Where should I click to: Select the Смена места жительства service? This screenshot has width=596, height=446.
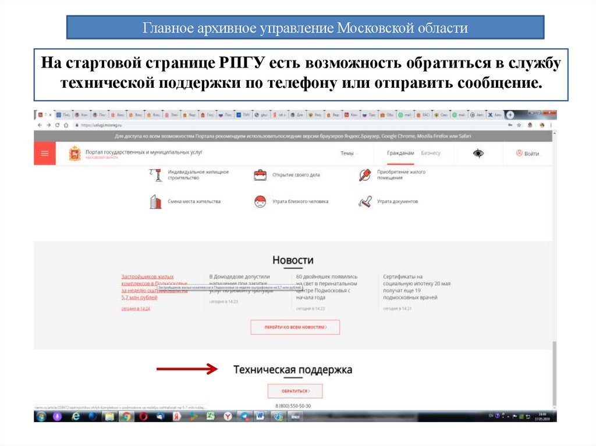click(155, 201)
